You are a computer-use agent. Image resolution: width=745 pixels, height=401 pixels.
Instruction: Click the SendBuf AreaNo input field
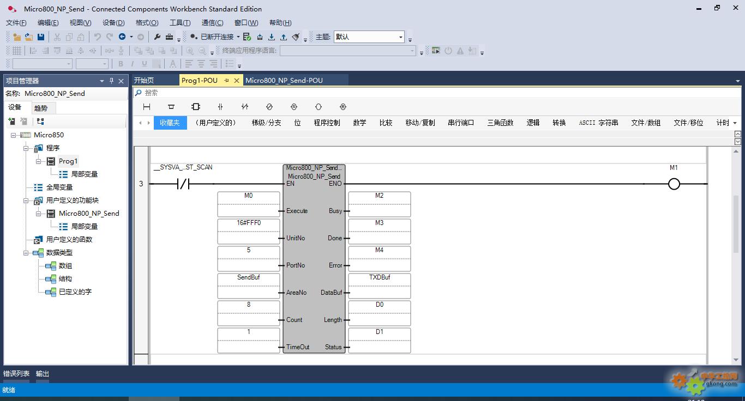249,277
